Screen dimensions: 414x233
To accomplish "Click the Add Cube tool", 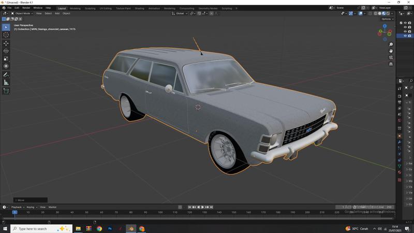I will point(6,91).
